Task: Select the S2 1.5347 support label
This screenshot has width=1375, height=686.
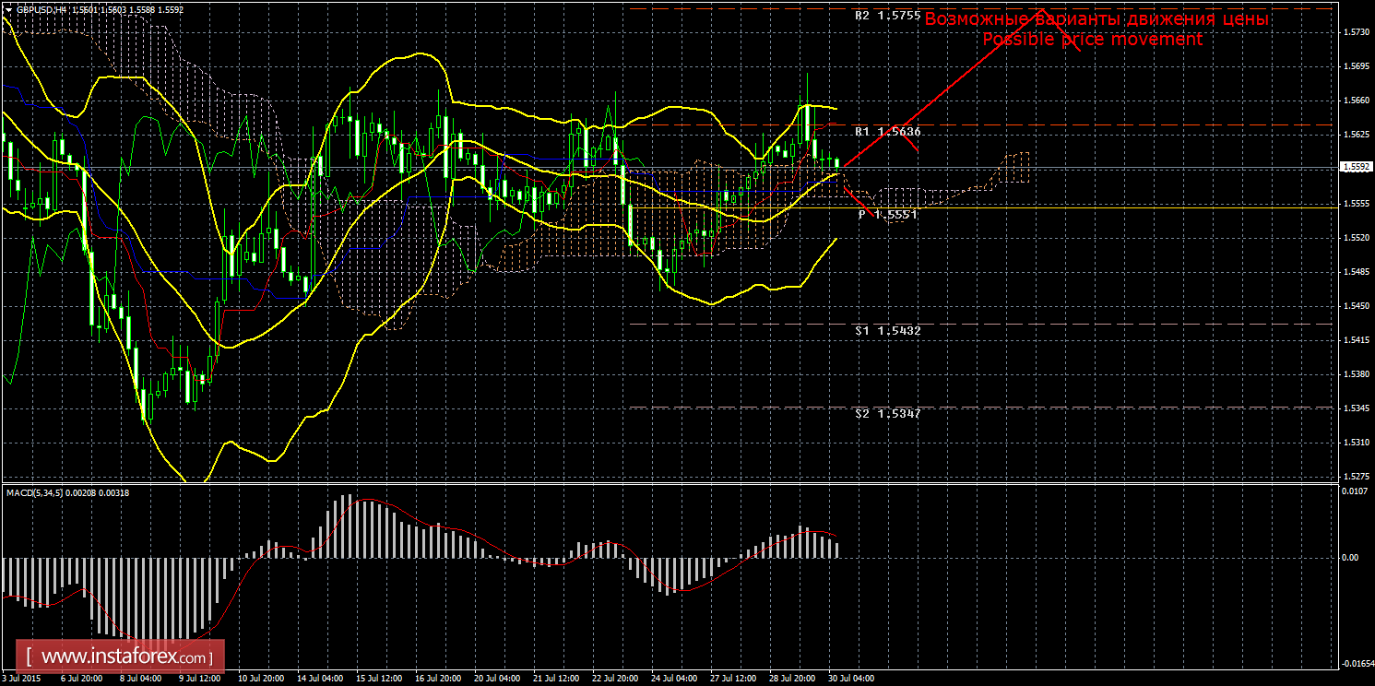Action: tap(888, 414)
